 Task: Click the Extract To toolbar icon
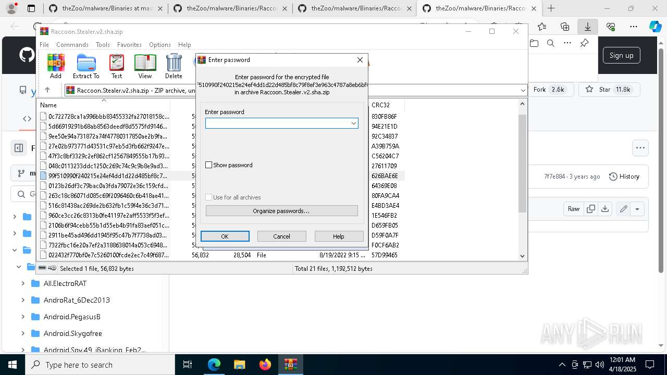coord(86,66)
